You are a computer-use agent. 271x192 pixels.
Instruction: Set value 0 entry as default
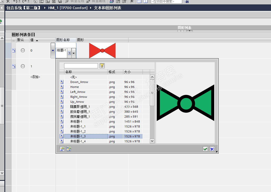23,50
